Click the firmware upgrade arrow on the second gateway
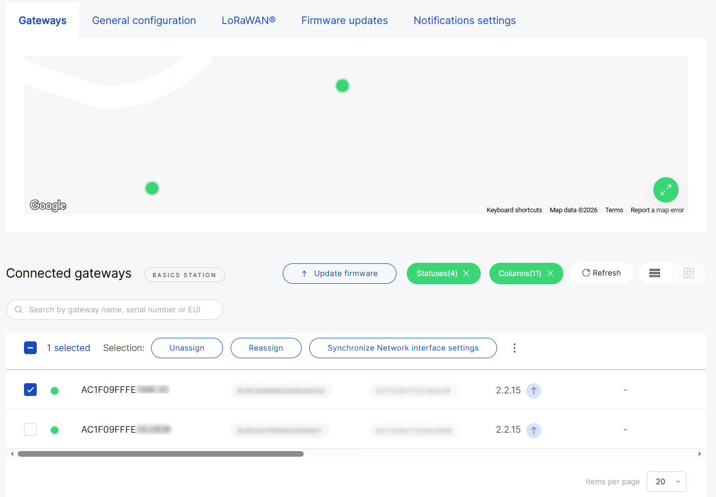 pyautogui.click(x=534, y=430)
